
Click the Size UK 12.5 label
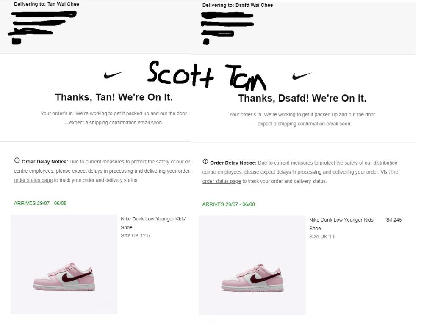(136, 236)
